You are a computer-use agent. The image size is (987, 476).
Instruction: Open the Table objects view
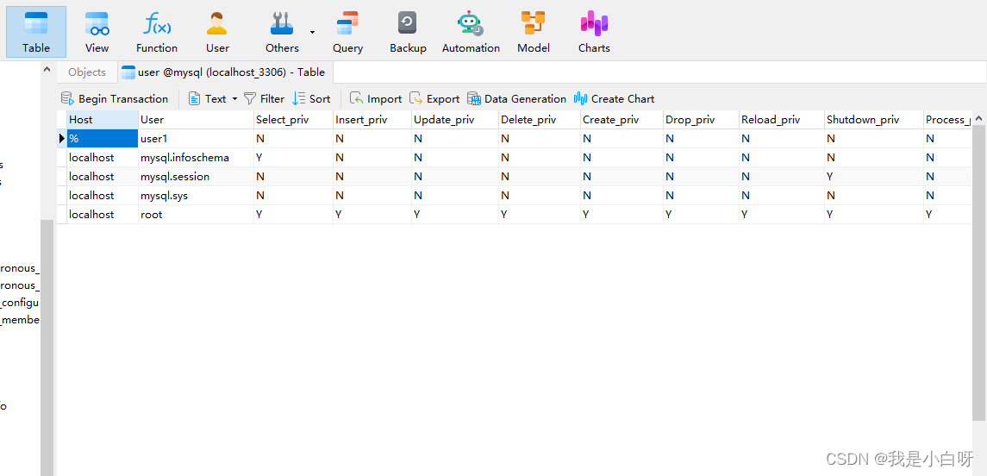36,32
